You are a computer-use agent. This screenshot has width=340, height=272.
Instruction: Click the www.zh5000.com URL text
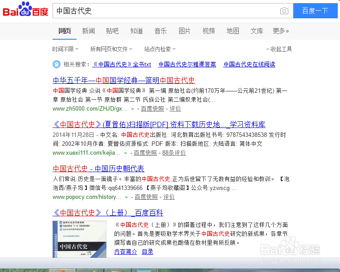coord(90,109)
